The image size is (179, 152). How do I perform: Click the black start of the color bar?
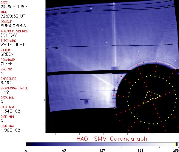pyautogui.click(x=27, y=144)
